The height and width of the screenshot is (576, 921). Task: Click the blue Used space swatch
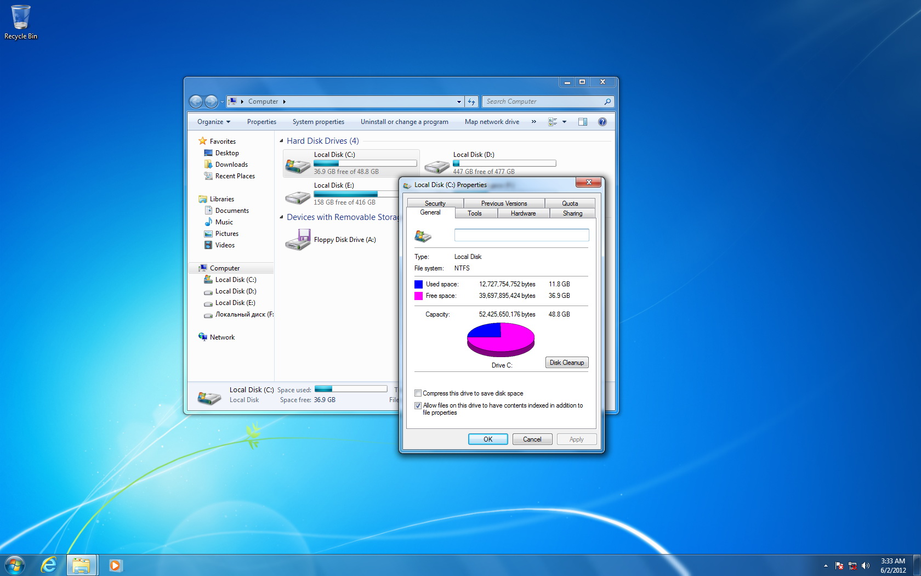(x=418, y=284)
